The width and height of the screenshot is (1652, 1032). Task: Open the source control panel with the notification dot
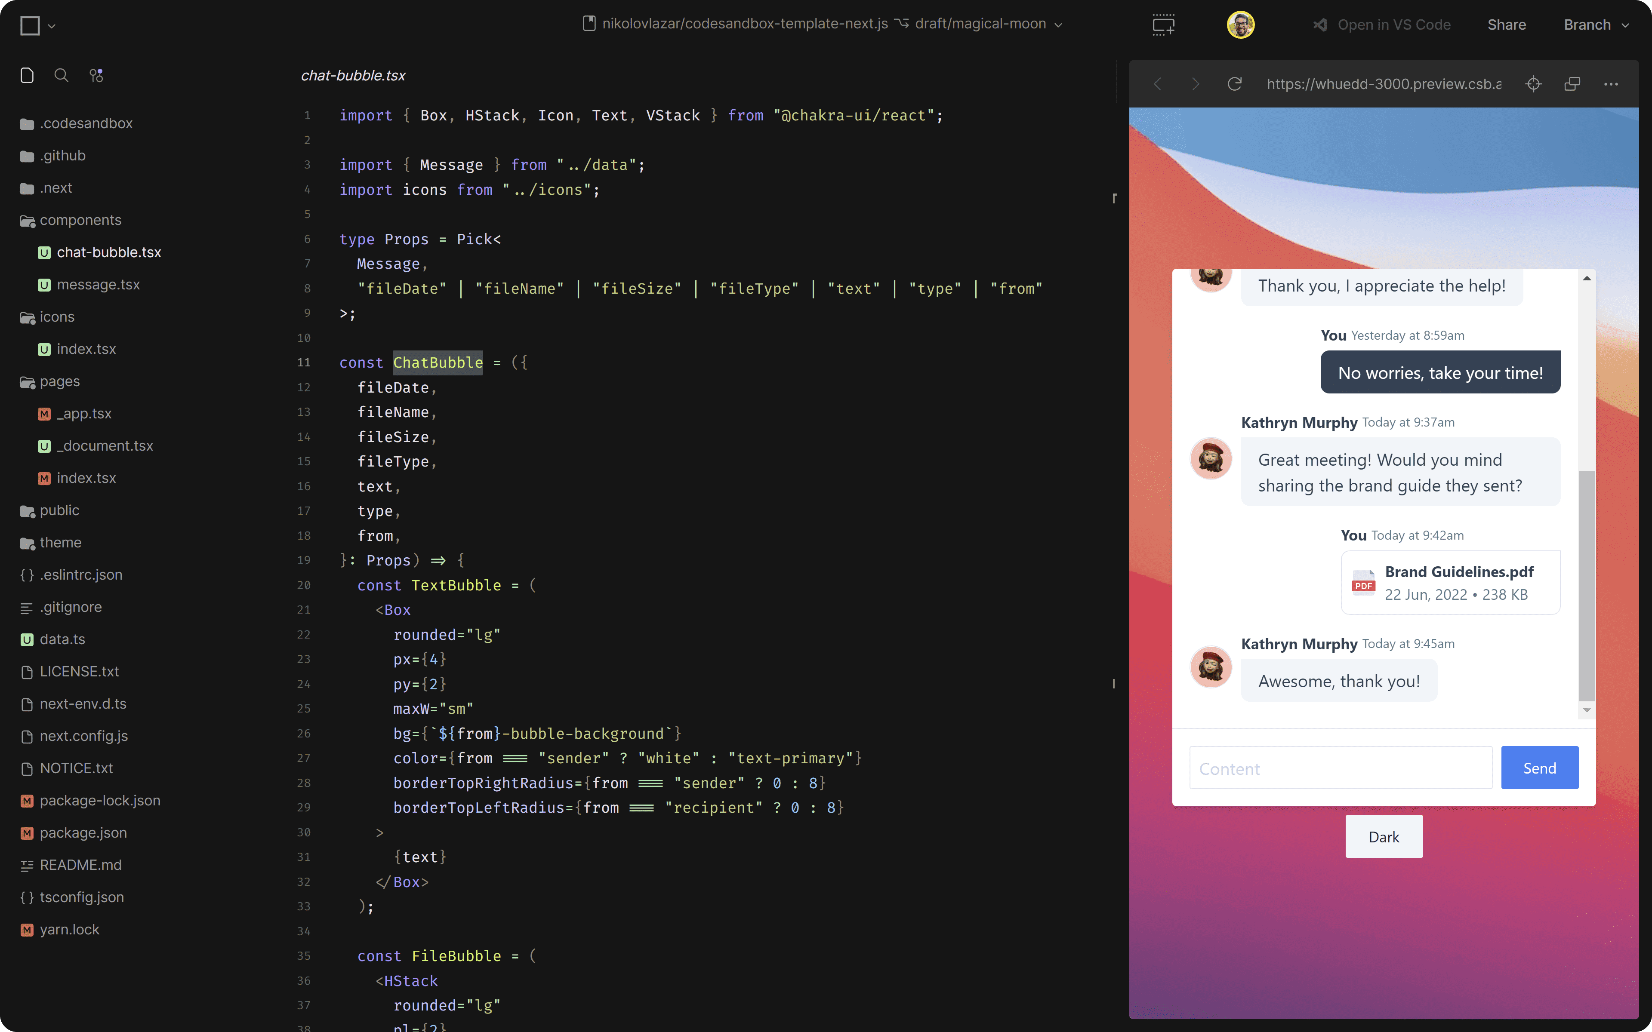96,75
